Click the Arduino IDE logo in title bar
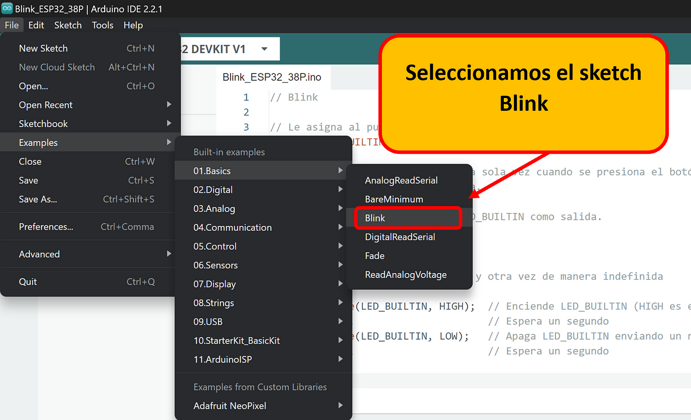Viewport: 691px width, 420px height. (x=7, y=8)
